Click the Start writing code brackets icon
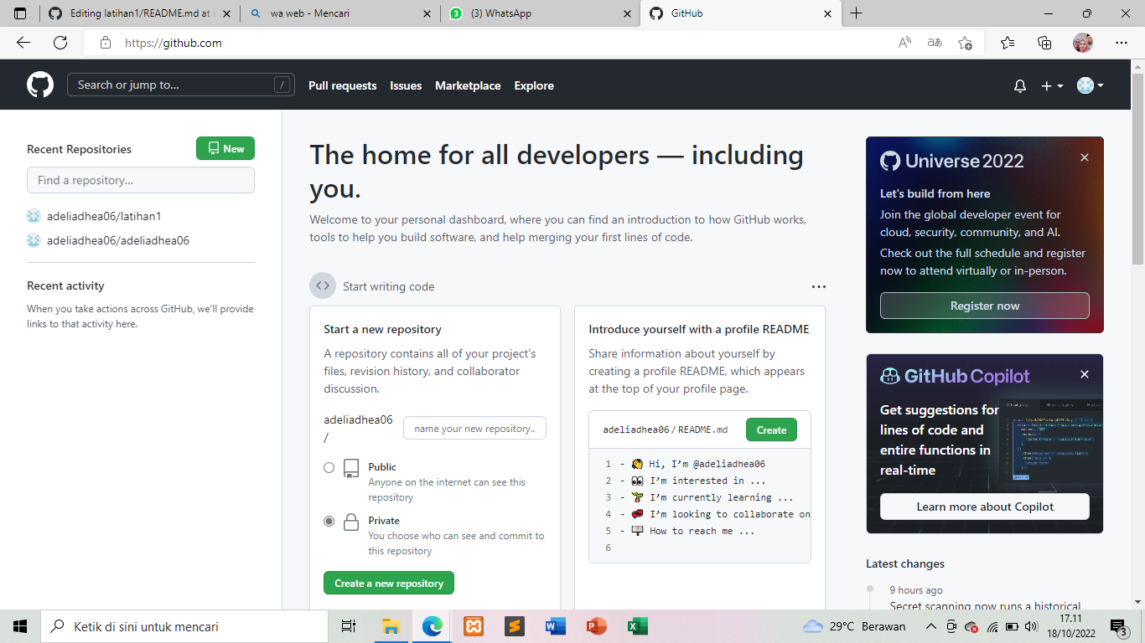1145x643 pixels. [323, 285]
